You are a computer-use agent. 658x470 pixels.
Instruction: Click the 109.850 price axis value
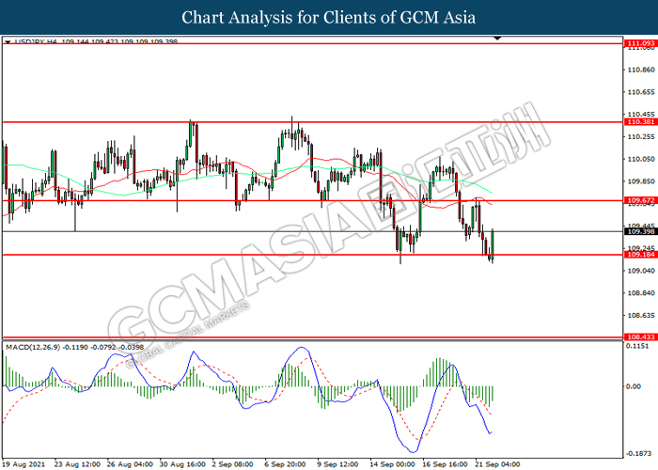pos(641,181)
